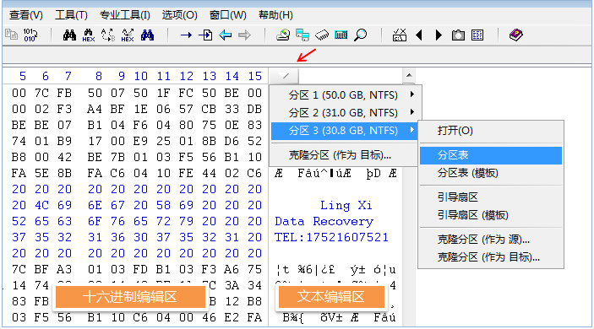Select 克隆分区 (作为 目标) in submenu

click(x=491, y=257)
